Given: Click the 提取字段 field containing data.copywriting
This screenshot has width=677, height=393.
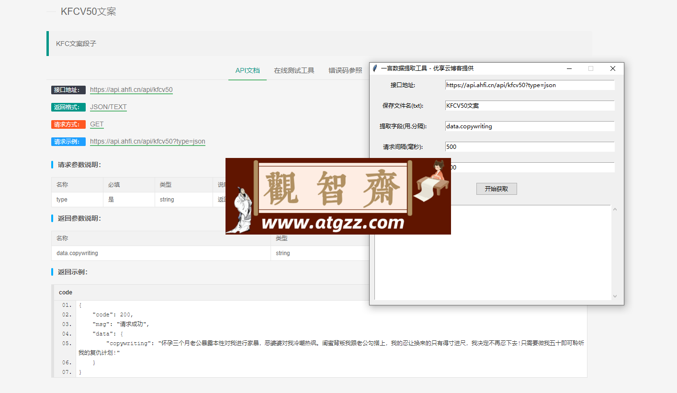Looking at the screenshot, I should coord(530,126).
